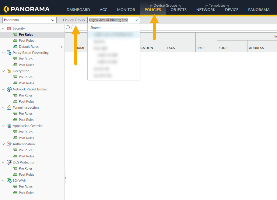Click the Application Override icon
Viewport: 277px width, 200px height.
click(x=9, y=126)
